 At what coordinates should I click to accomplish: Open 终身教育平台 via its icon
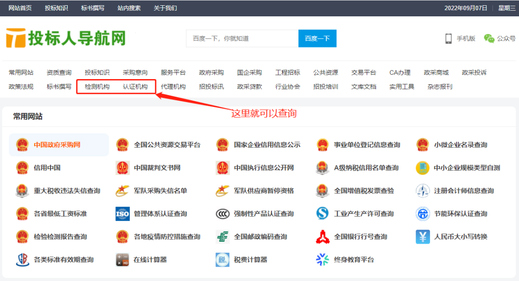coord(322,259)
